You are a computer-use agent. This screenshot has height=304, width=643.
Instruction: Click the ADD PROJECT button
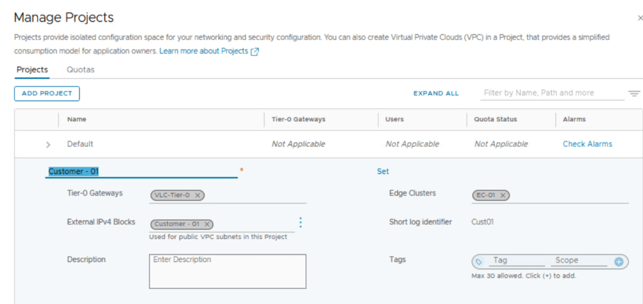47,94
